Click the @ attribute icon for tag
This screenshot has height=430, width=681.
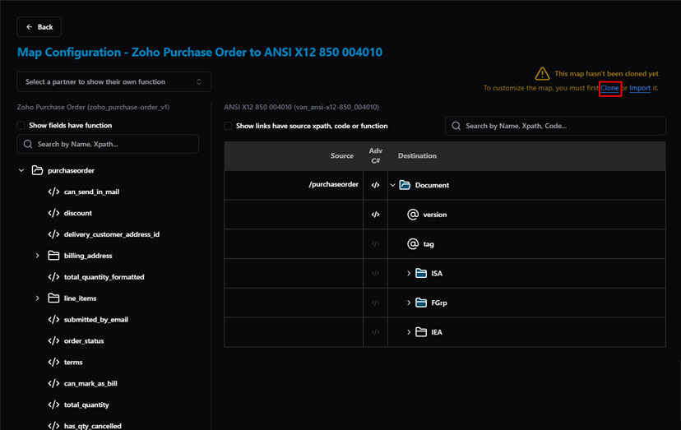coord(413,243)
